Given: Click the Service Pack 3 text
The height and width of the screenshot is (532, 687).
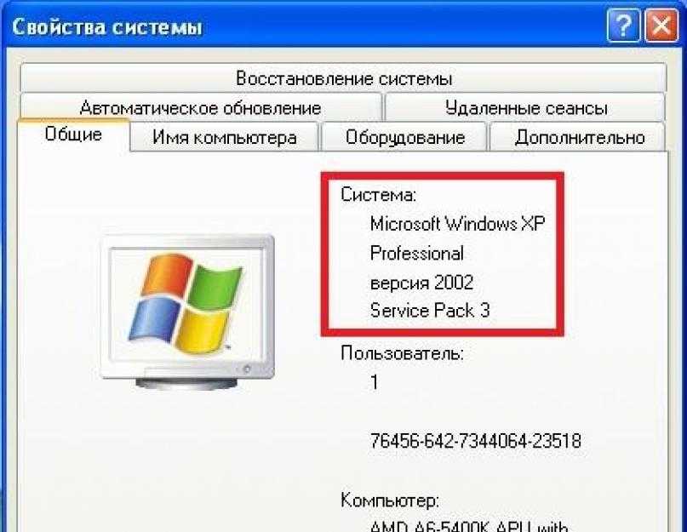Looking at the screenshot, I should (430, 311).
